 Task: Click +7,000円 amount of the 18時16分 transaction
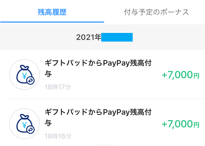pos(181,124)
